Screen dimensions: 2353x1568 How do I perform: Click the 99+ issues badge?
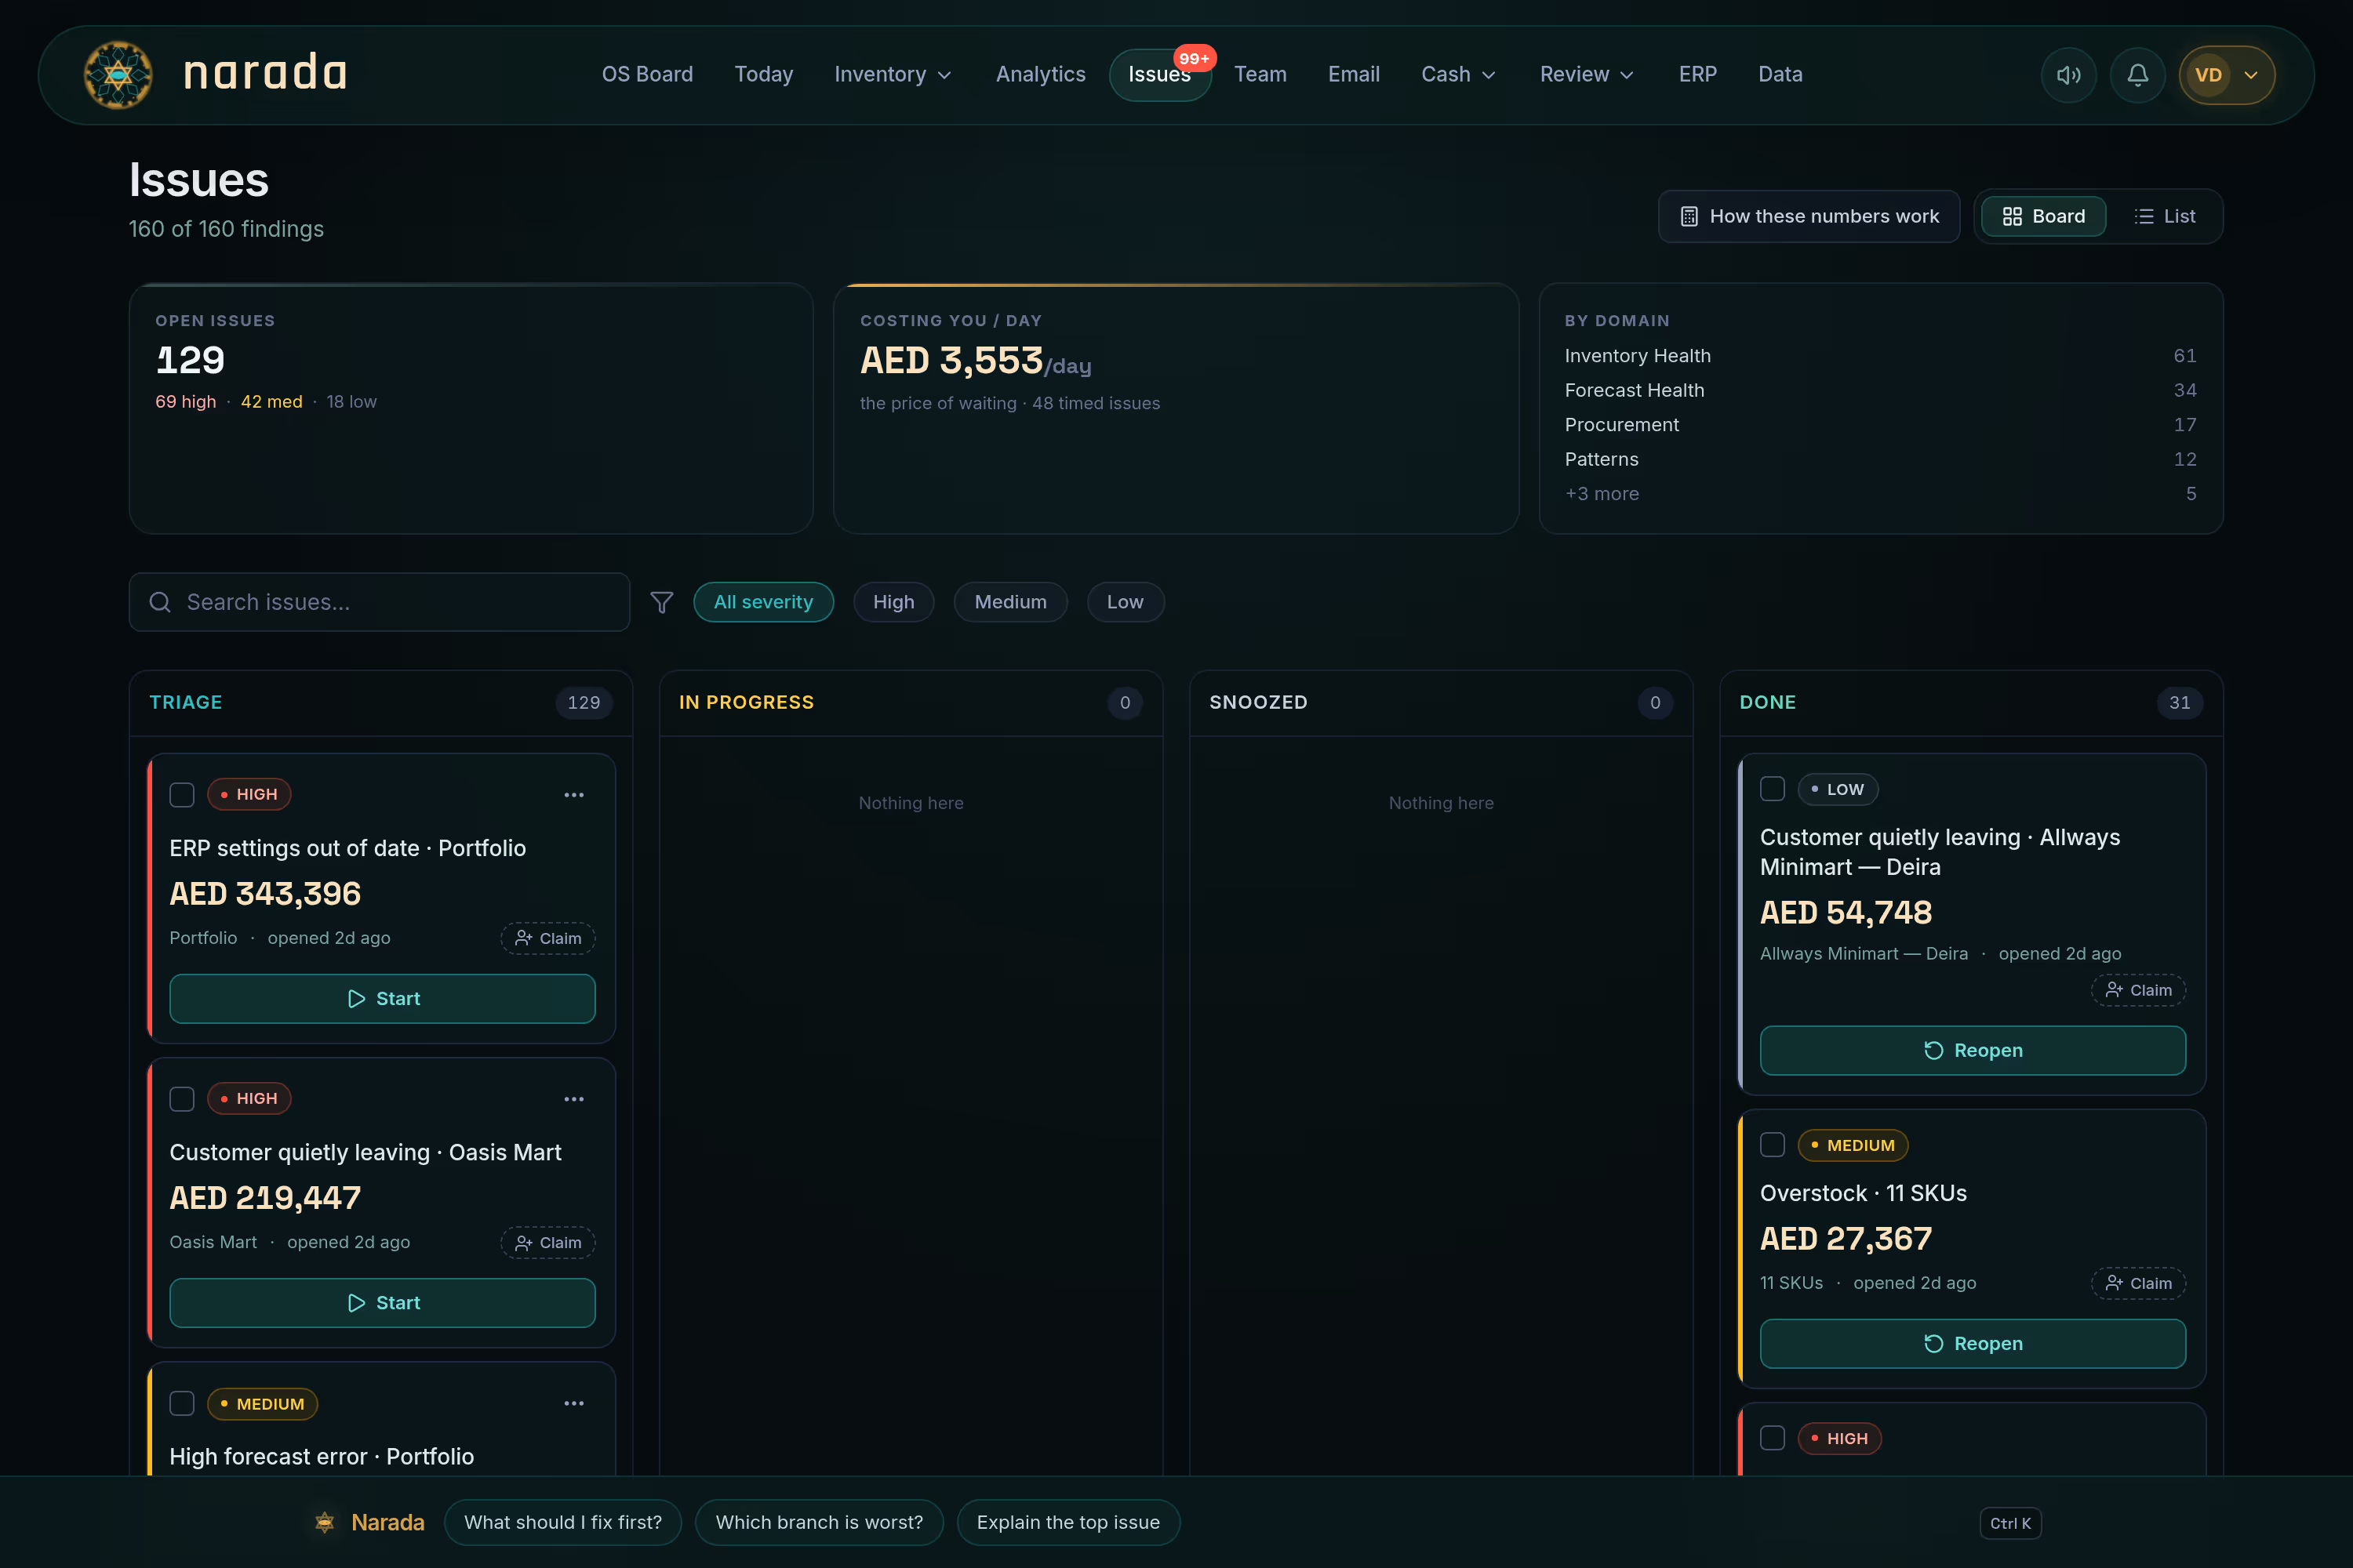[x=1194, y=58]
